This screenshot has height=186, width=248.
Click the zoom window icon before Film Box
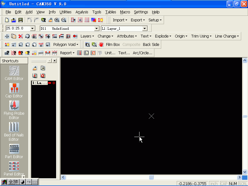[x=87, y=45]
